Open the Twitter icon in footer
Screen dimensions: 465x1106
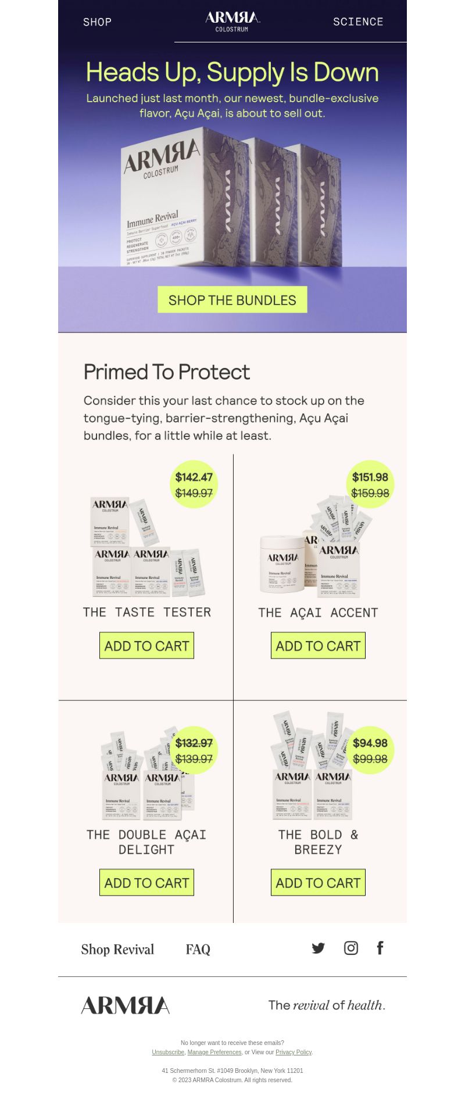coord(318,948)
